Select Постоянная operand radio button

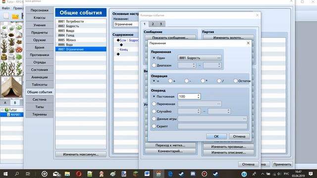click(x=154, y=96)
